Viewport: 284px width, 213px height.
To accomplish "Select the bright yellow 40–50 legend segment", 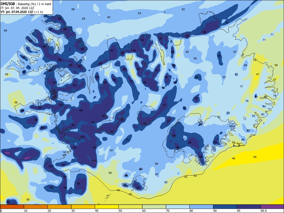I will point(107,207).
